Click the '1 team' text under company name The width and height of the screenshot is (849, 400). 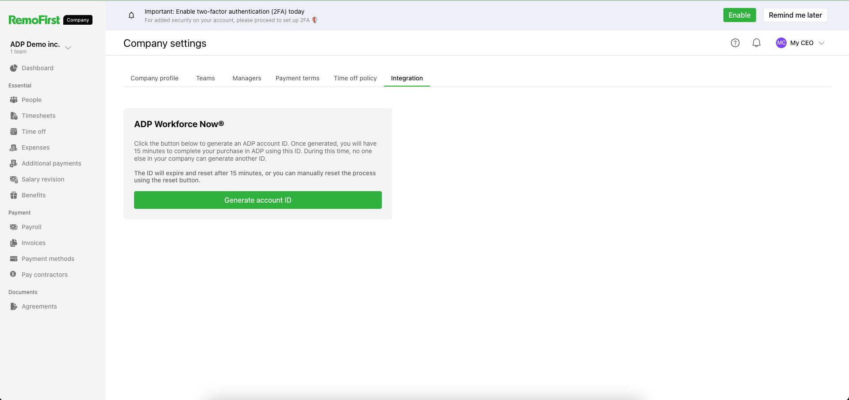pyautogui.click(x=19, y=52)
